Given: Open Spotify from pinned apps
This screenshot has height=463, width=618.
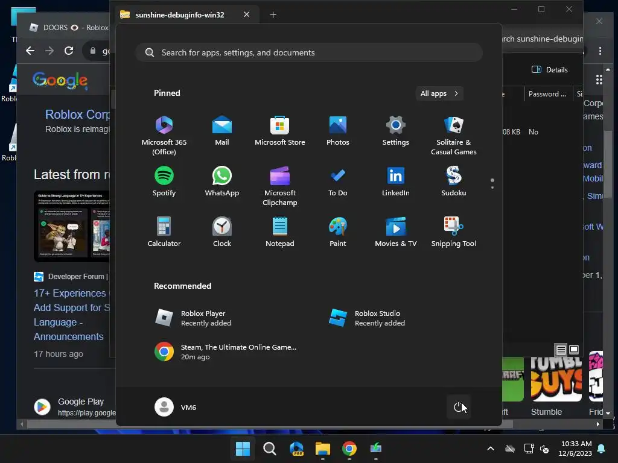Looking at the screenshot, I should click(164, 181).
